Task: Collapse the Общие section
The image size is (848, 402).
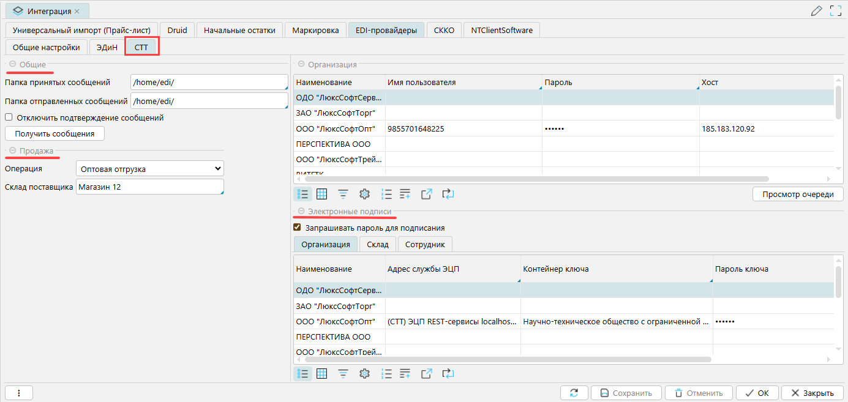Action: [12, 64]
